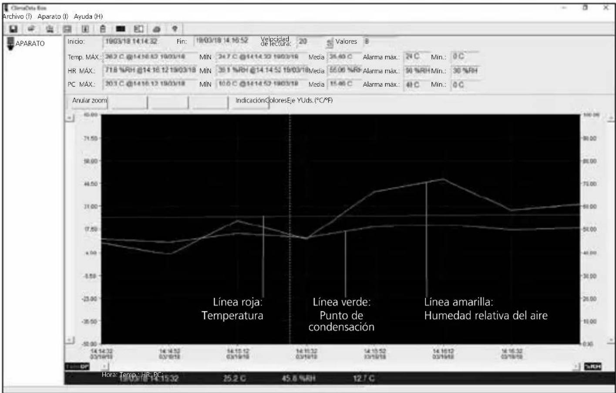Adjust Velocidad de lectura with spinner arrows
Image resolution: width=616 pixels, height=393 pixels.
point(329,42)
